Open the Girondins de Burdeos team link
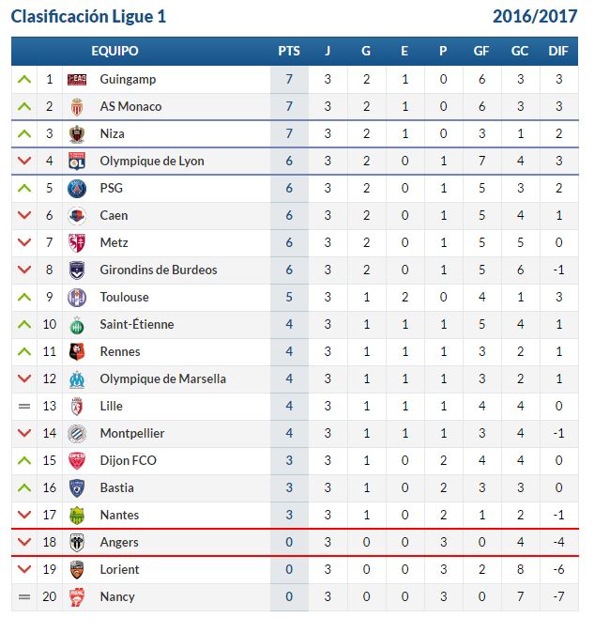Screen dimensions: 595x633 click(x=159, y=270)
